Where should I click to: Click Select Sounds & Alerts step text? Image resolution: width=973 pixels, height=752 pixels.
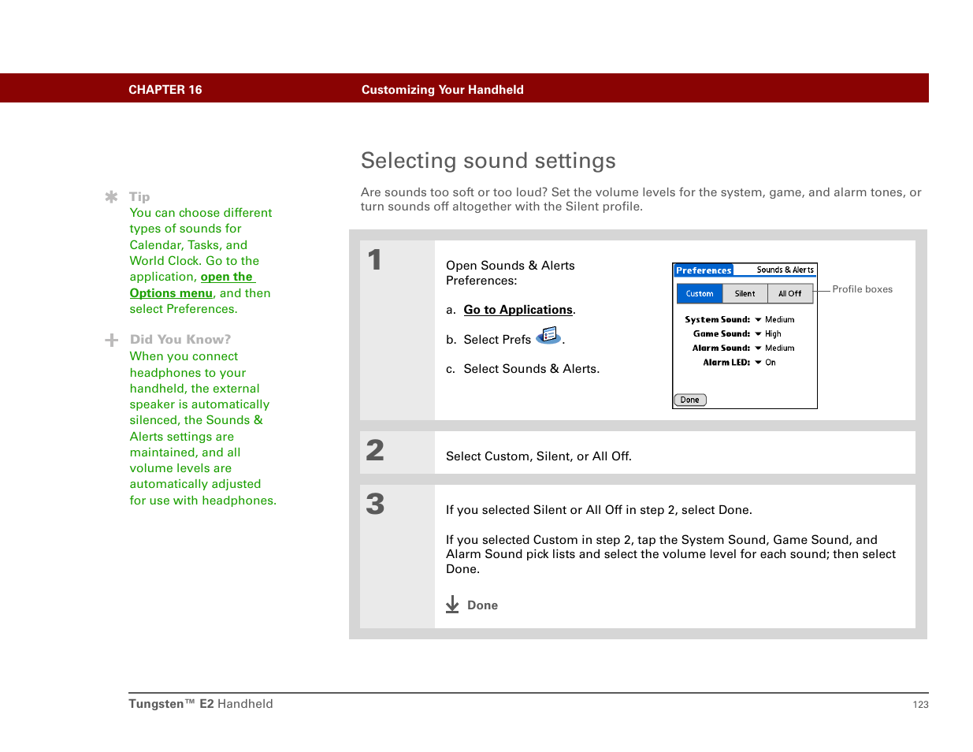click(532, 369)
